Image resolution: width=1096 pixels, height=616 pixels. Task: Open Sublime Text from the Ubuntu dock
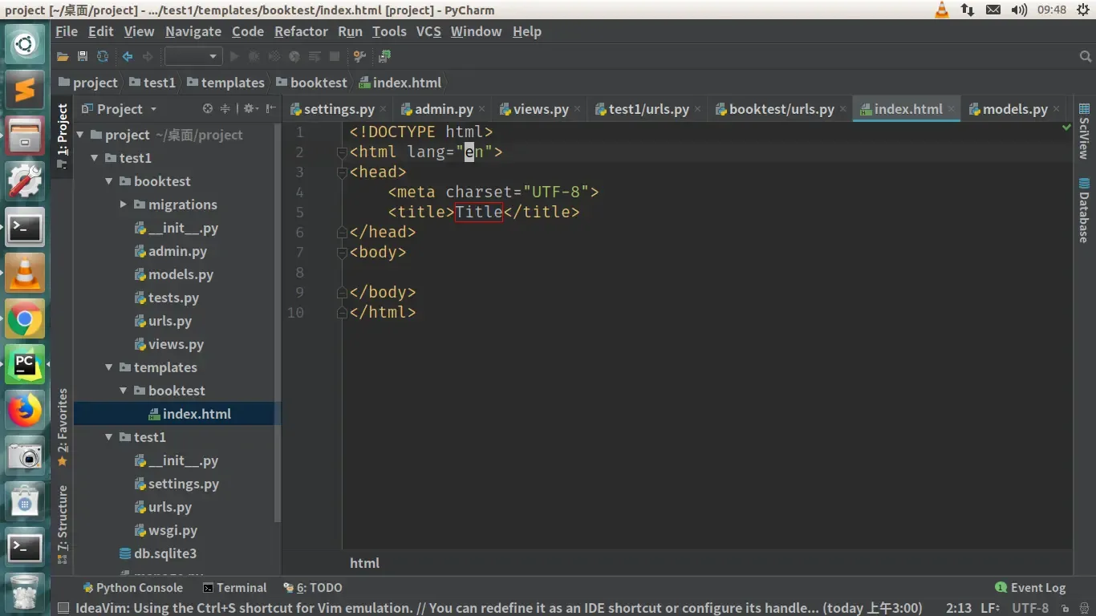(x=25, y=90)
